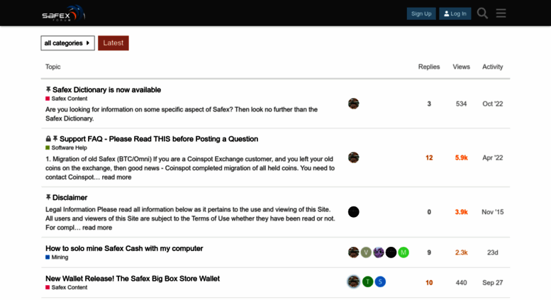Click the pin icon on Support FAQ topic
The image size is (551, 300).
tap(55, 139)
